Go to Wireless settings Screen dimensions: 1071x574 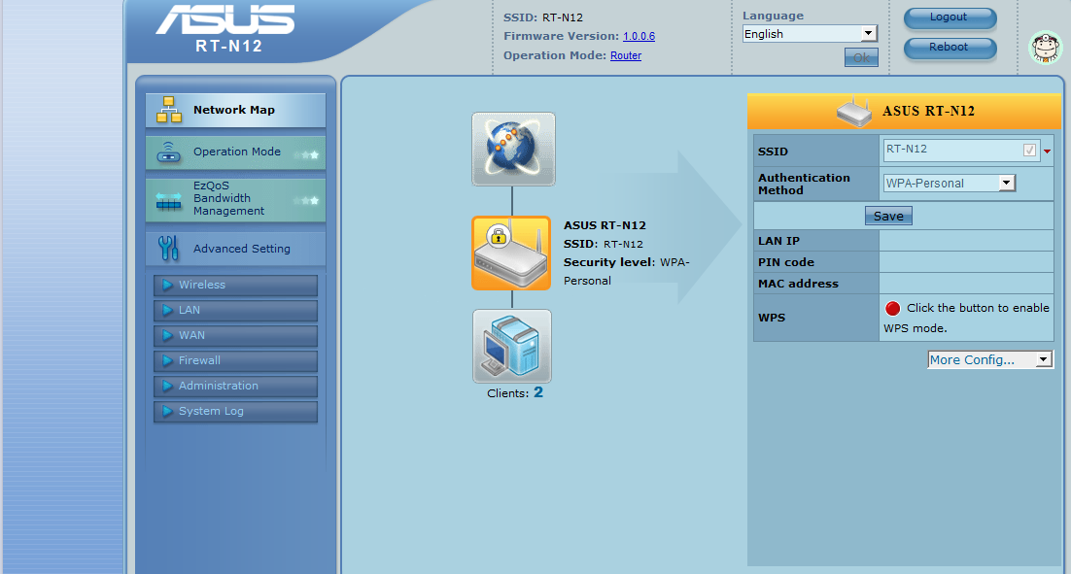235,285
